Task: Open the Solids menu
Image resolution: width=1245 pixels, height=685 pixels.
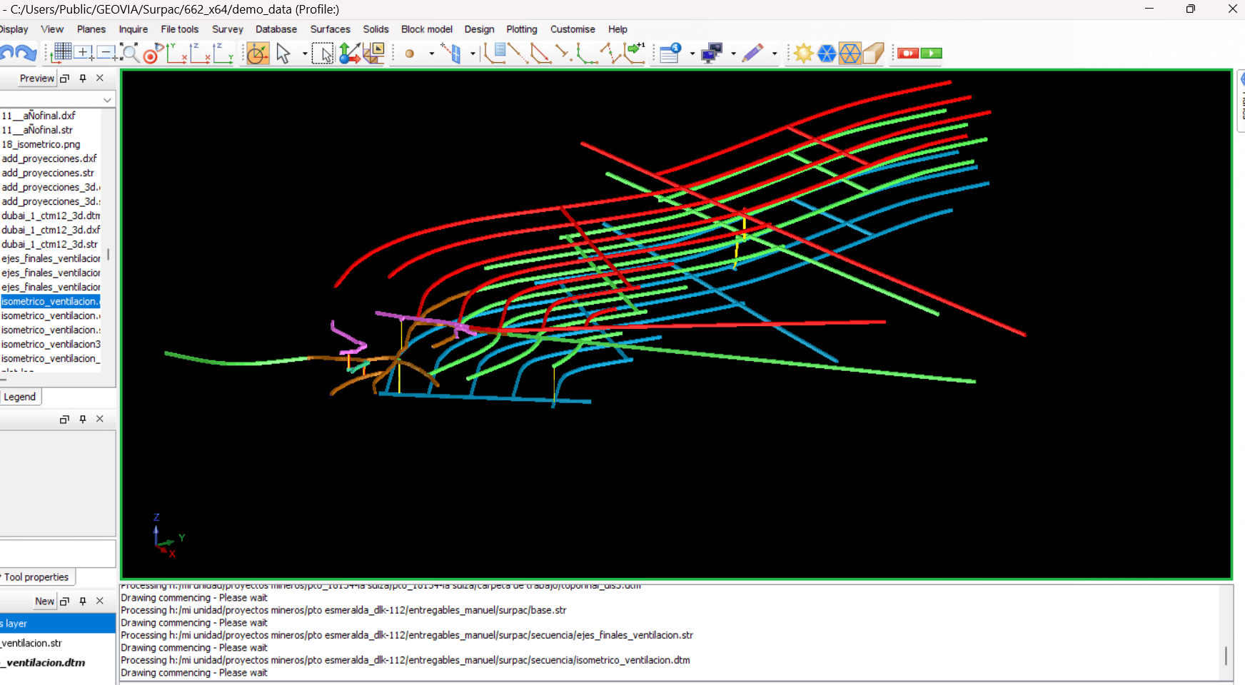Action: 375,29
